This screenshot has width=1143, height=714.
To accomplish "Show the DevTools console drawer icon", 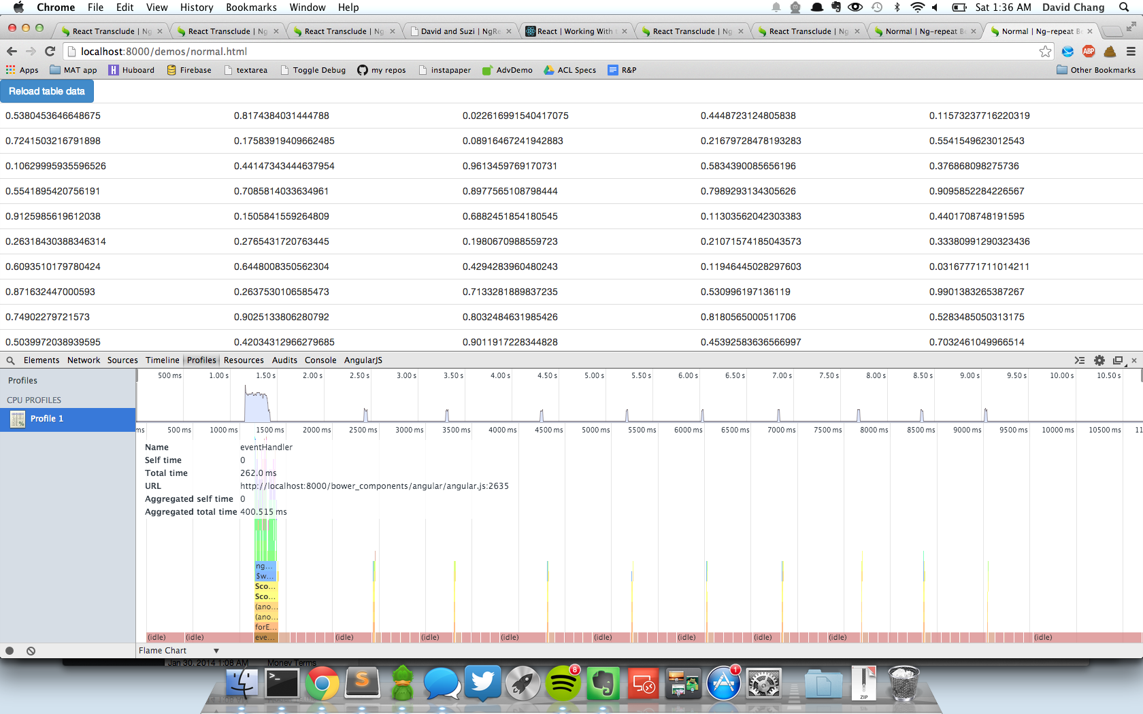I will (1080, 360).
